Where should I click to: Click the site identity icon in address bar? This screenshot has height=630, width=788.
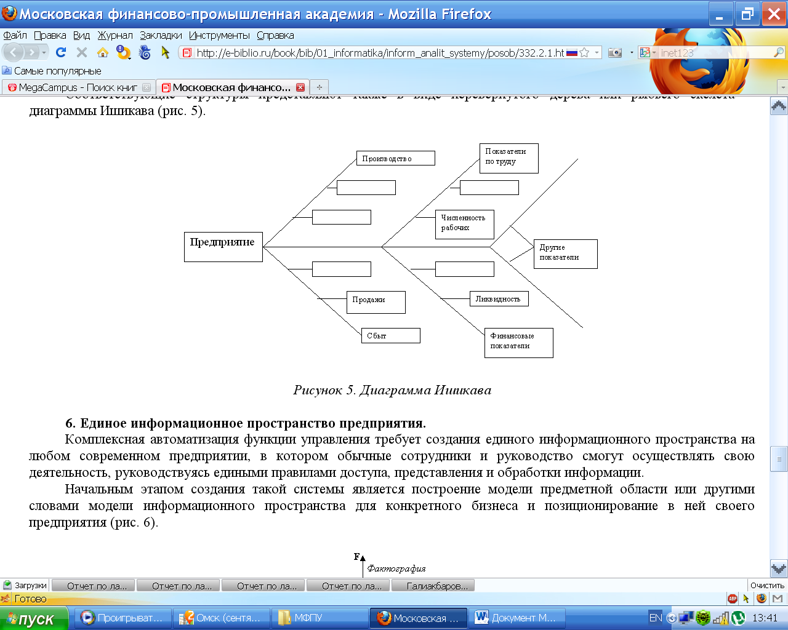(187, 53)
